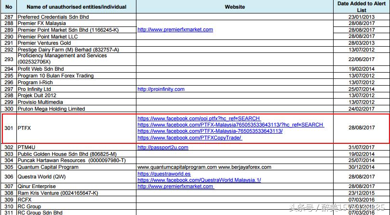This screenshot has height=215, width=390.
Task: Select 'Qinur Enterprise' cell
Action: pos(76,187)
